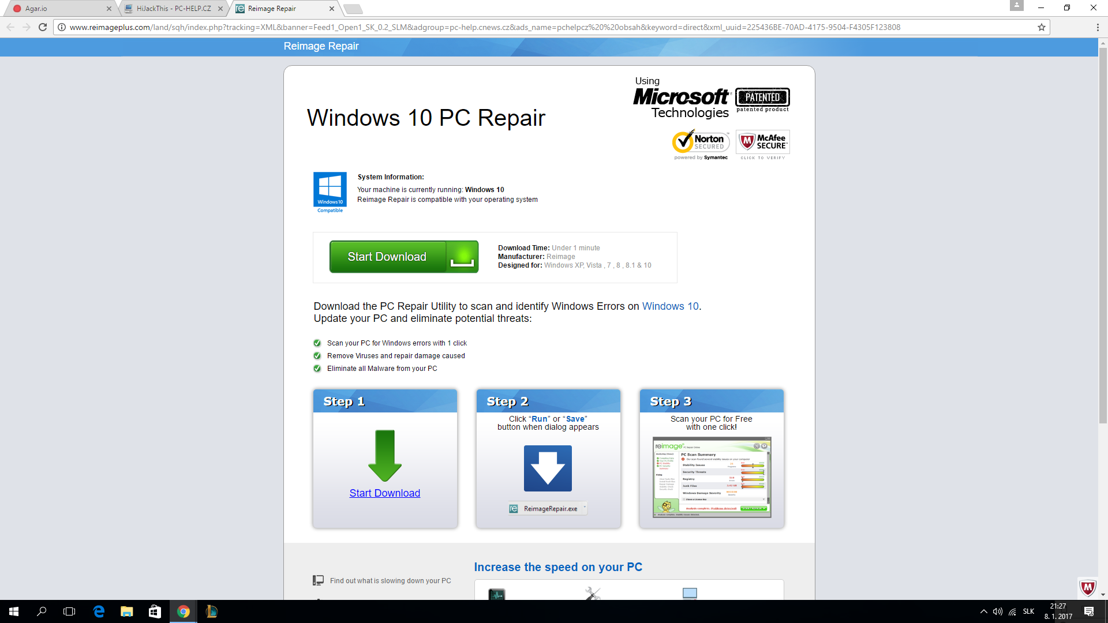
Task: View site information icon in address bar
Action: tap(62, 27)
